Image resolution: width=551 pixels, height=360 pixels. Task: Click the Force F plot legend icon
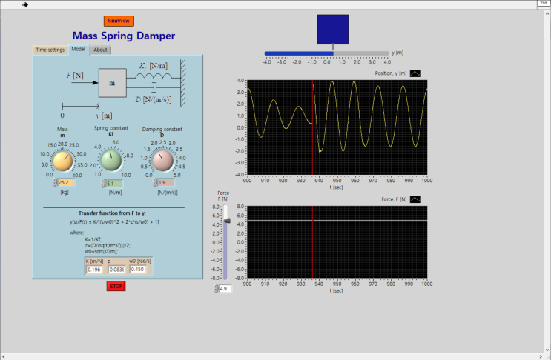(x=415, y=199)
